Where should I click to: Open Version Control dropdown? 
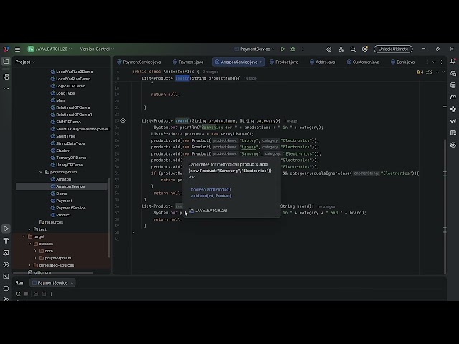click(97, 49)
